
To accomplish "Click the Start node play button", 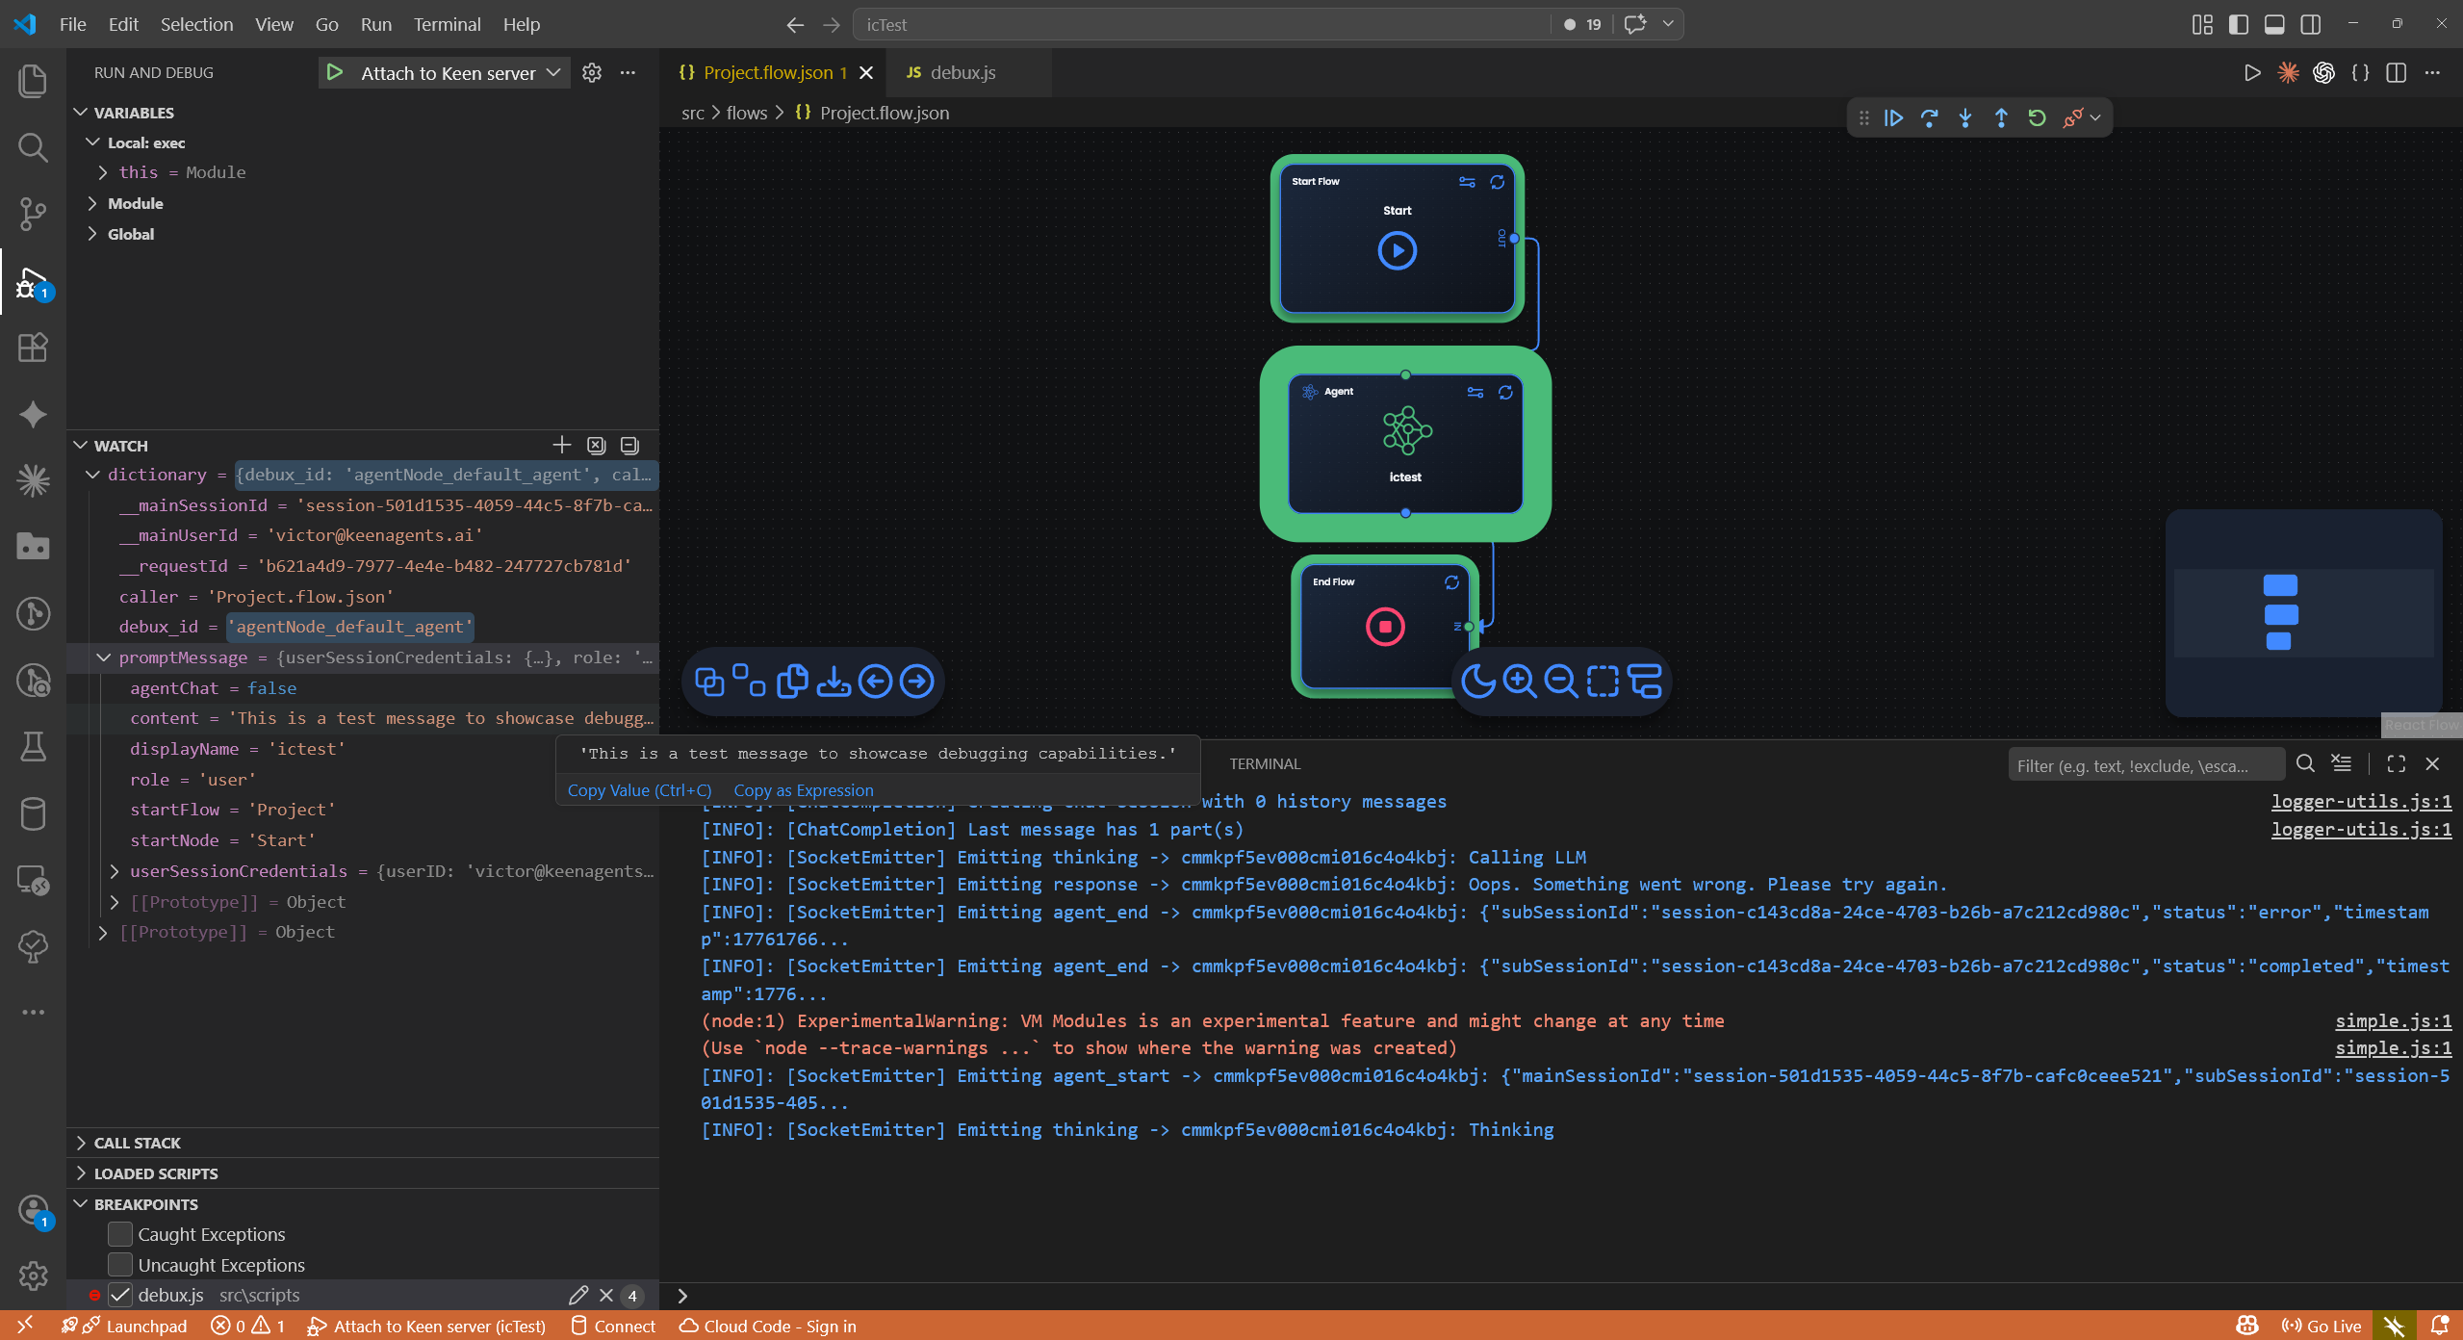I will [x=1397, y=251].
